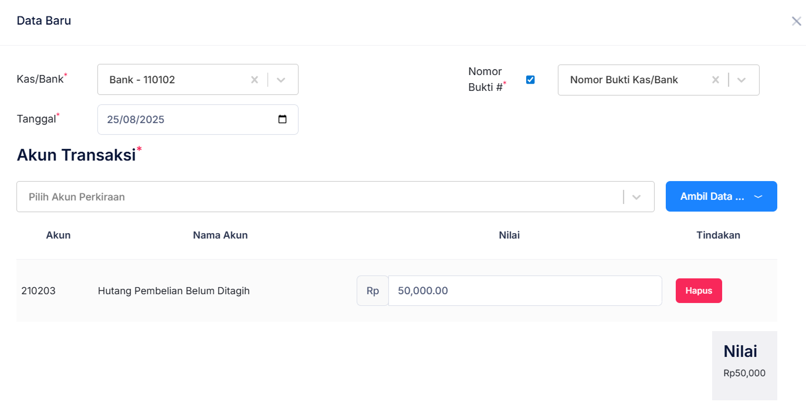Screen dimensions: 806x412
Task: Click the Rp currency prefix
Action: tap(372, 291)
